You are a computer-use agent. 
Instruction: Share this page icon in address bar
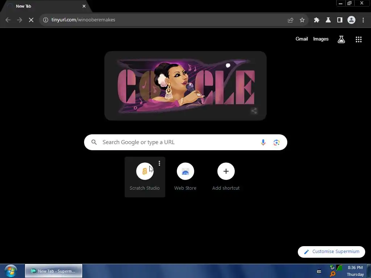click(291, 20)
